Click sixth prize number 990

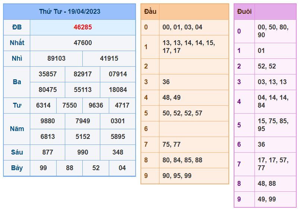[x=83, y=152]
